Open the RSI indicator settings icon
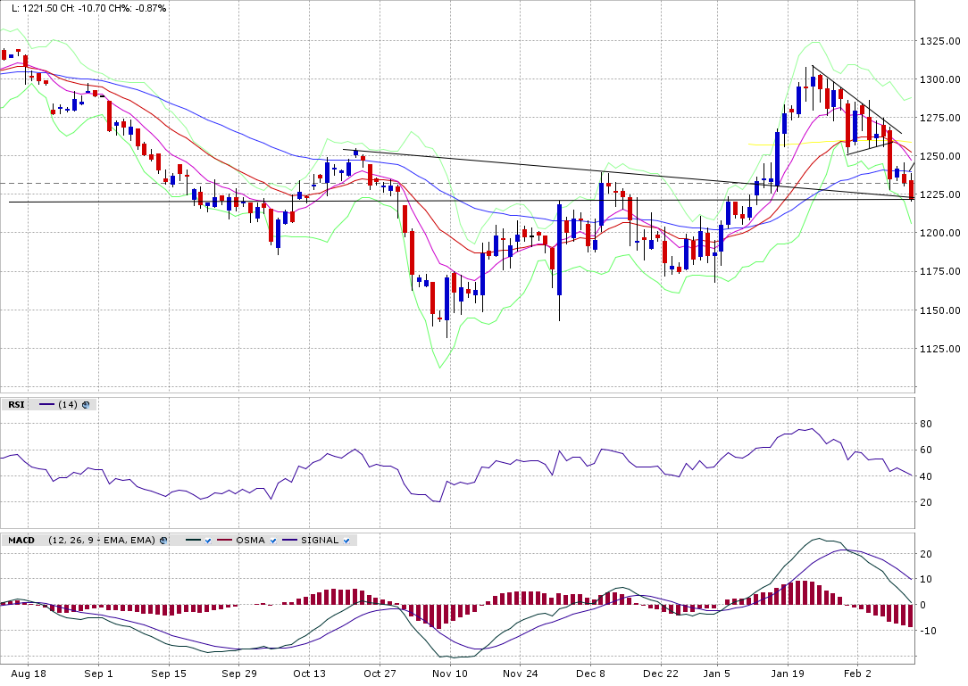Image resolution: width=968 pixels, height=686 pixels. 86,404
